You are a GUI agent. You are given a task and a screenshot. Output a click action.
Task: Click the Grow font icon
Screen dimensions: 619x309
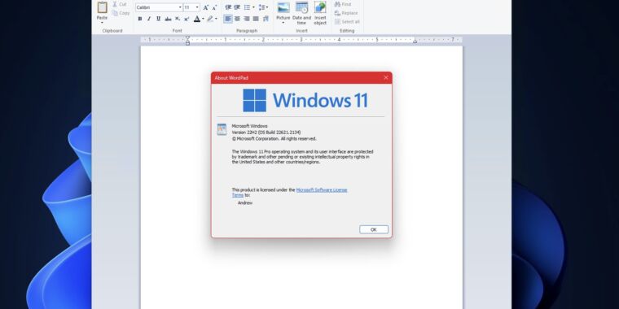(206, 7)
